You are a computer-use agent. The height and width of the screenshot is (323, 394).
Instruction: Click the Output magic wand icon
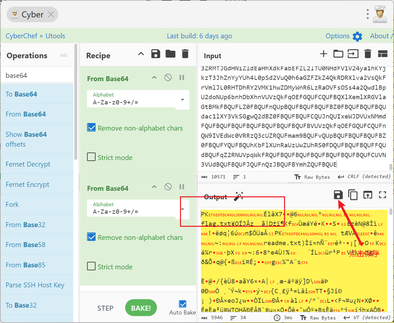coord(239,196)
